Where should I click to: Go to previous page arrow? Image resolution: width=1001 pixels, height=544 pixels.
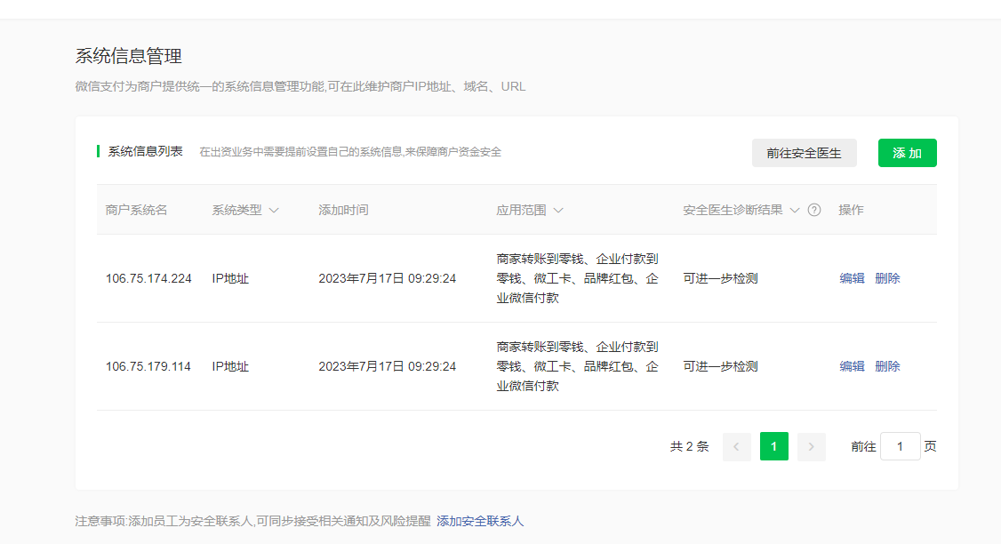point(736,447)
